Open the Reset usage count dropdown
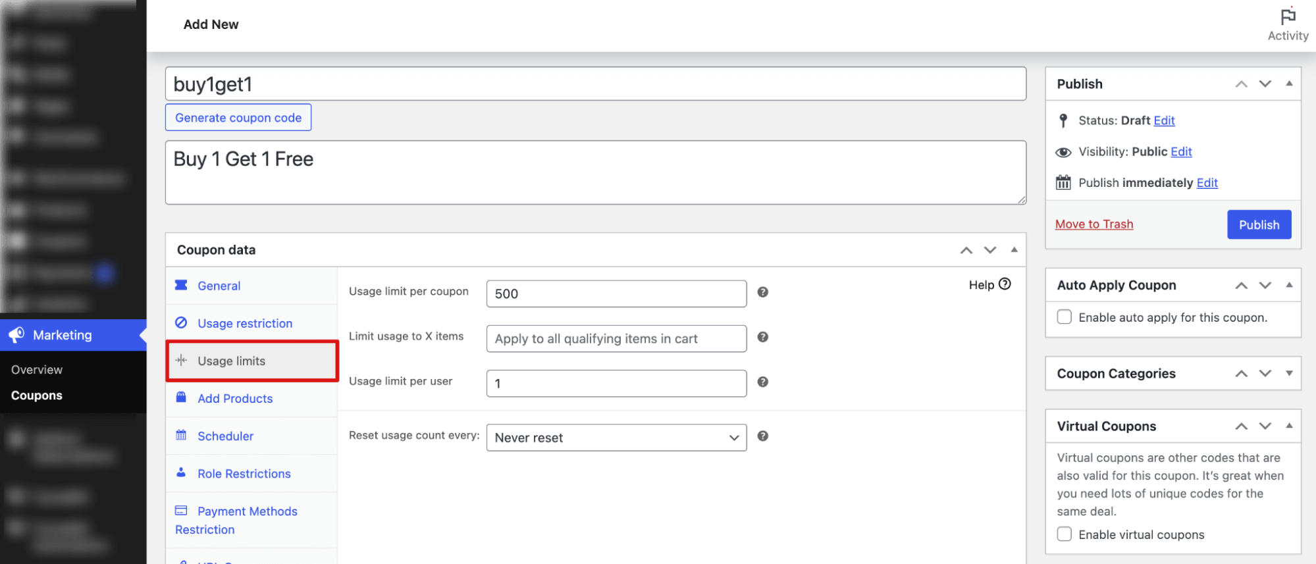 pos(616,438)
